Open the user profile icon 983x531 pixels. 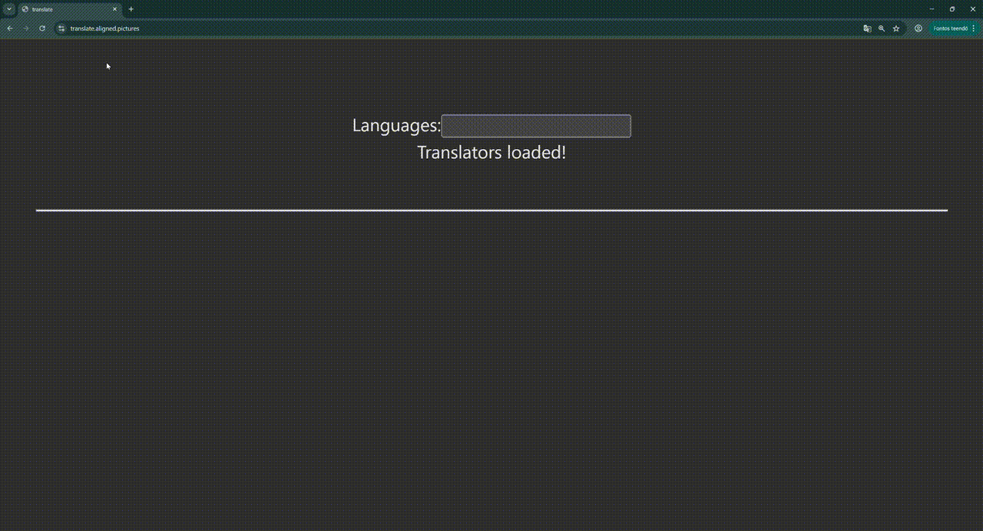click(x=918, y=28)
